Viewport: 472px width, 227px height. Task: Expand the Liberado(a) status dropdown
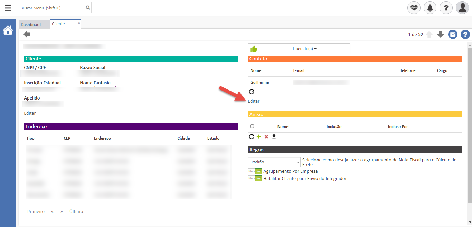click(304, 49)
